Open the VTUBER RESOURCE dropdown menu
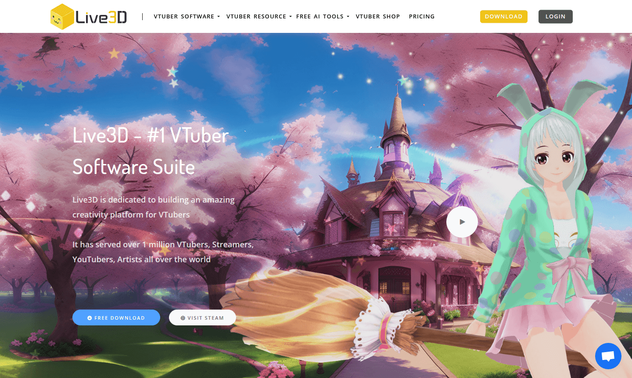 coord(256,16)
